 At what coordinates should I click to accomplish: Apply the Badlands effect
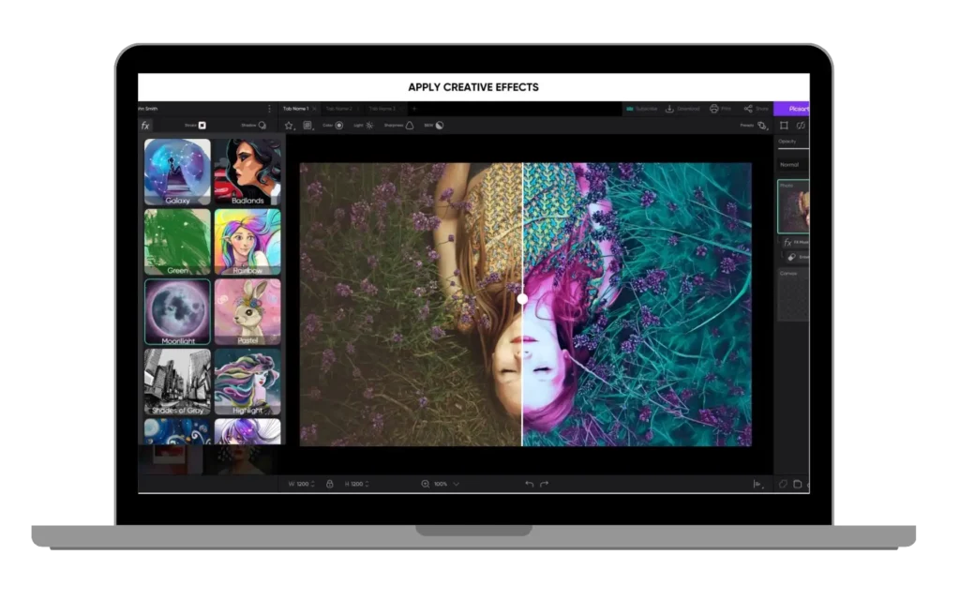pos(247,172)
